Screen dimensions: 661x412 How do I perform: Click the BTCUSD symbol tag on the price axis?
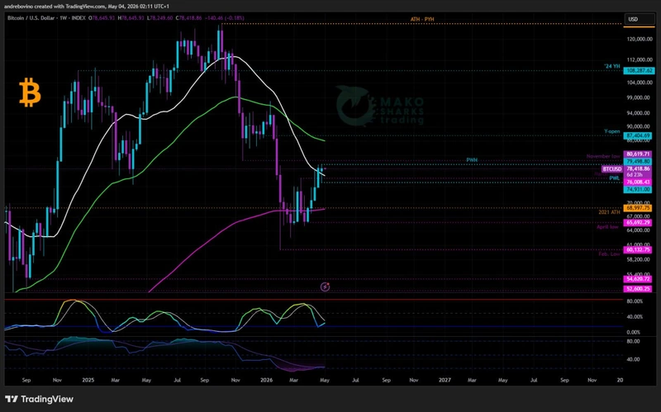(x=611, y=169)
